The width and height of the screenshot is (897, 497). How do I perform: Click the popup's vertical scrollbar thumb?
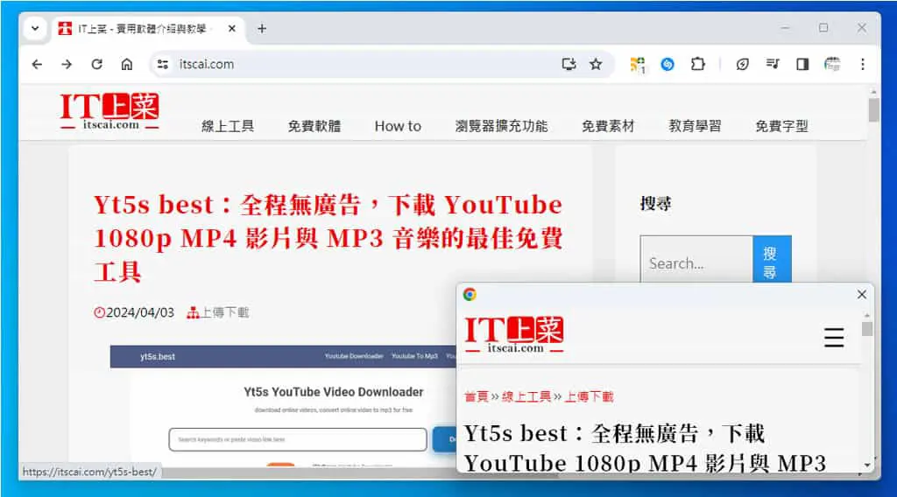coord(867,329)
